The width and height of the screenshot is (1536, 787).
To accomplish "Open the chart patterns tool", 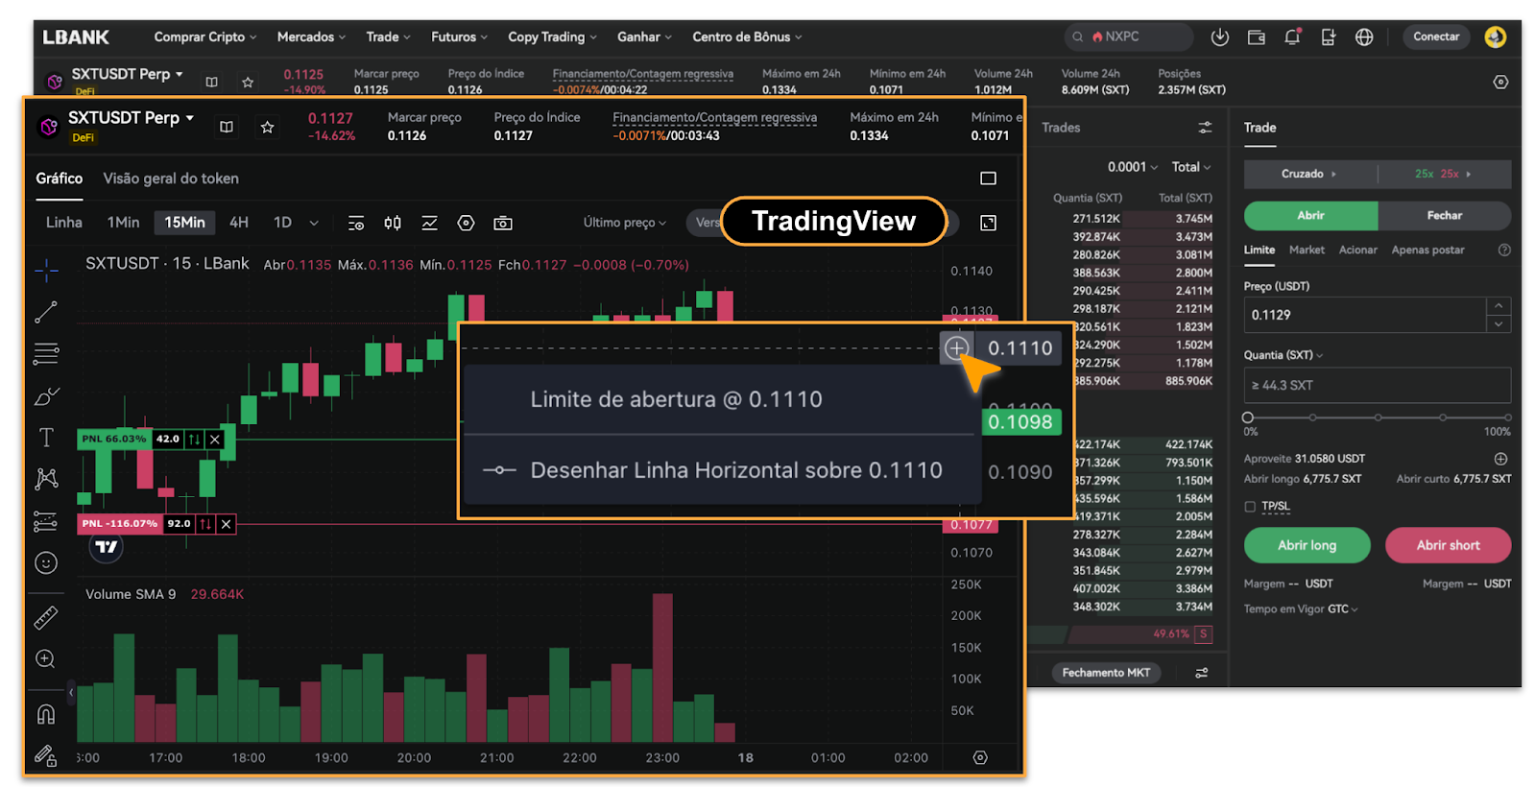I will [x=46, y=479].
